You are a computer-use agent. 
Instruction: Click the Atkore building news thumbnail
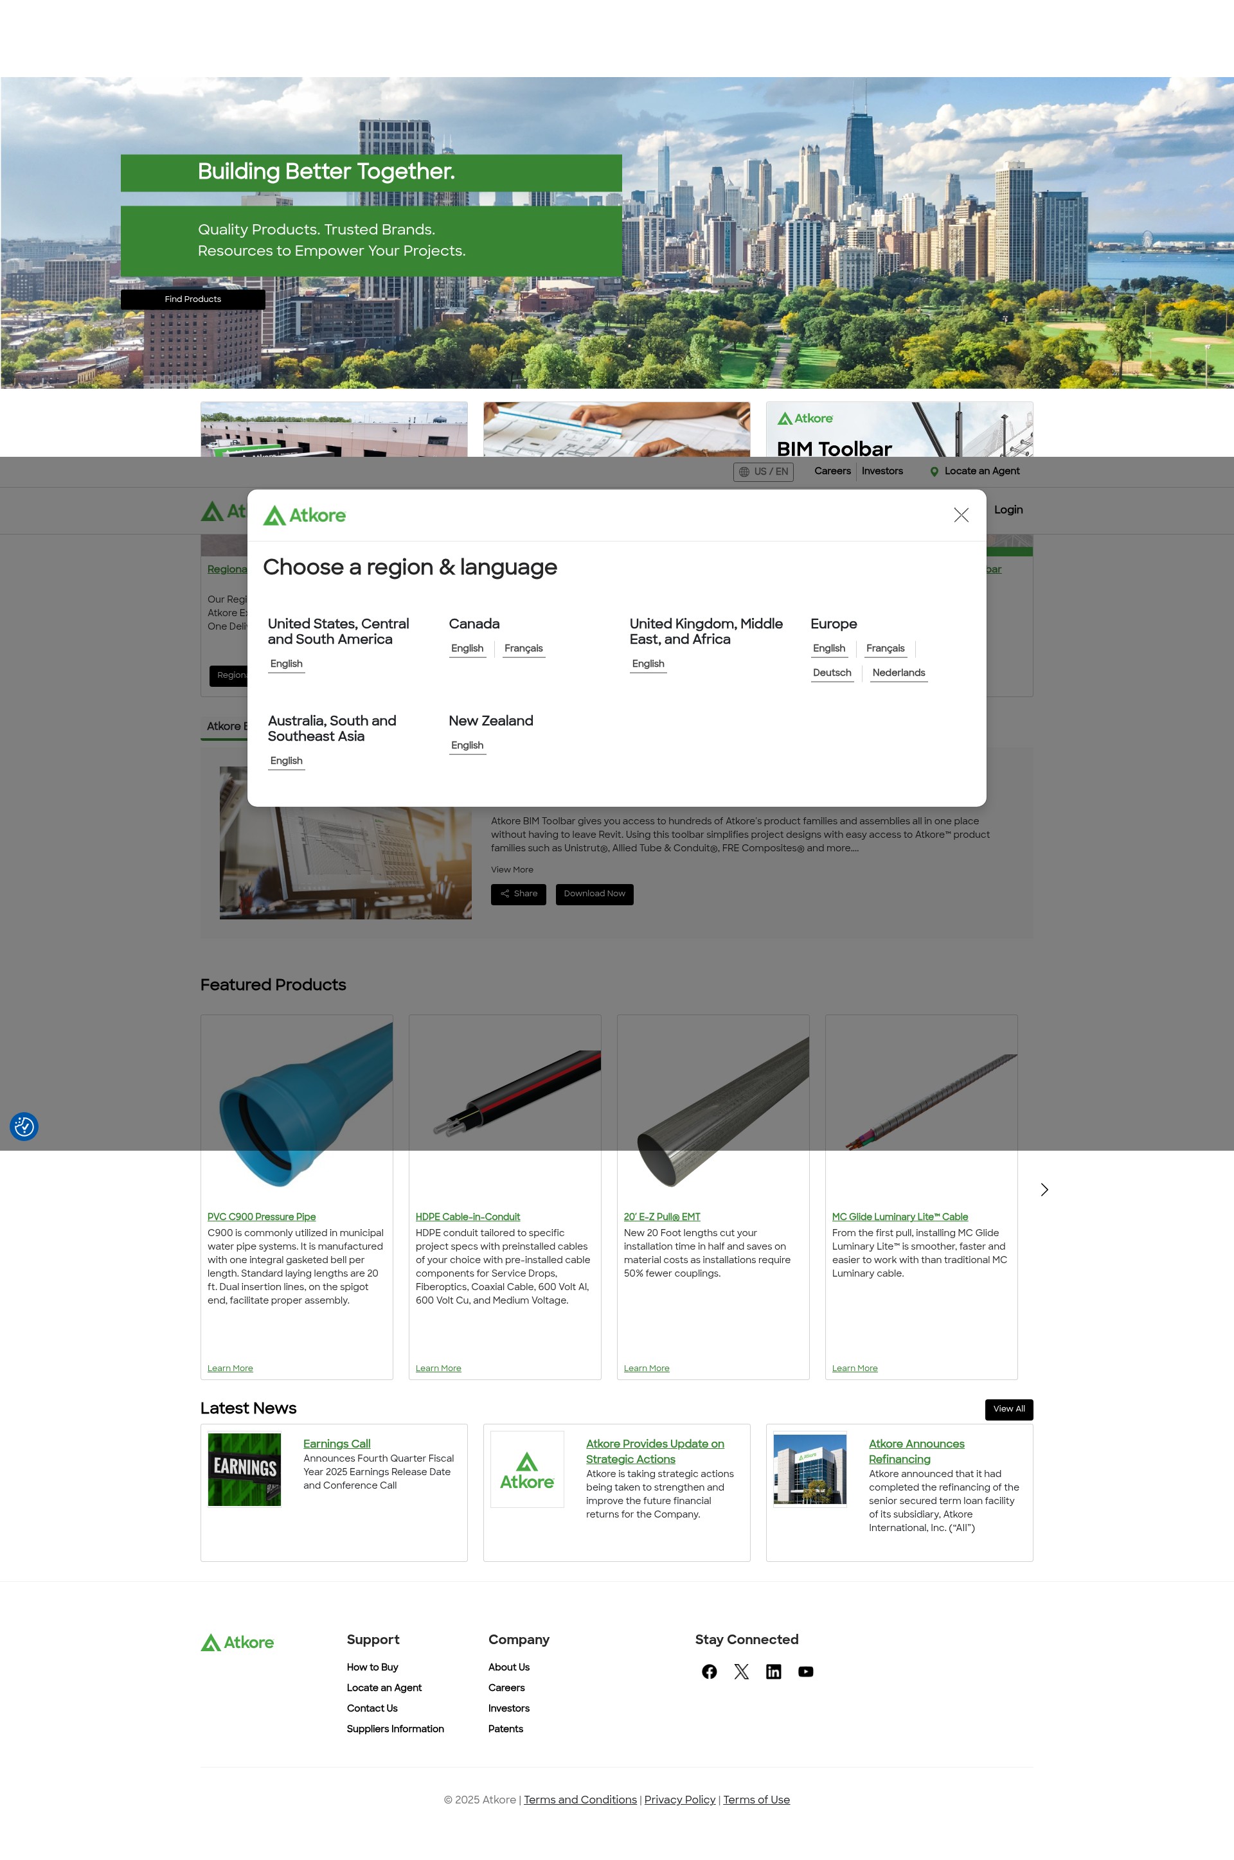pyautogui.click(x=810, y=1469)
